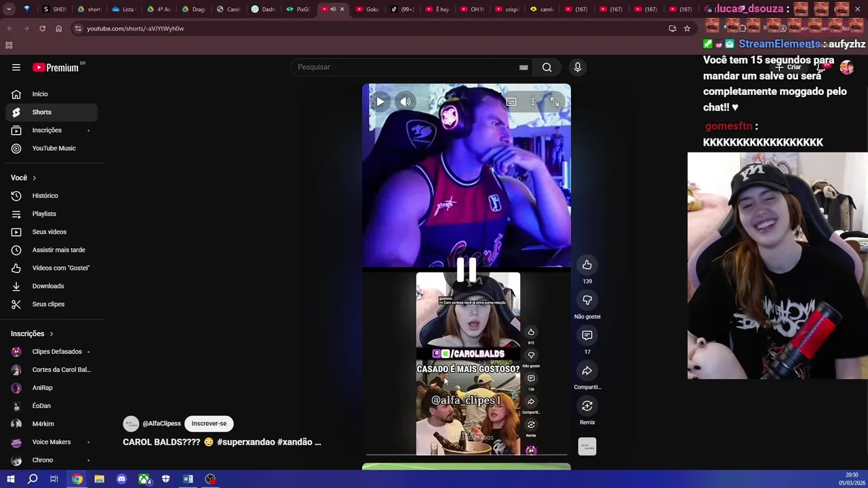Open File Explorer from the taskbar
Screen dimensions: 868x488
(99, 479)
